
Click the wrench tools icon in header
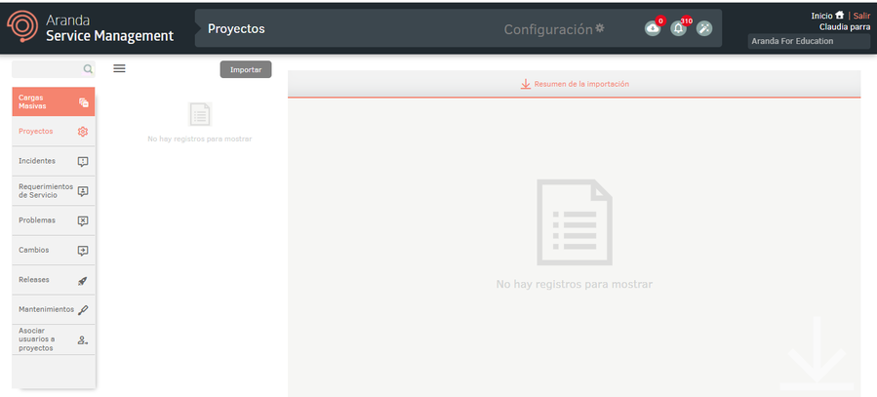[703, 29]
